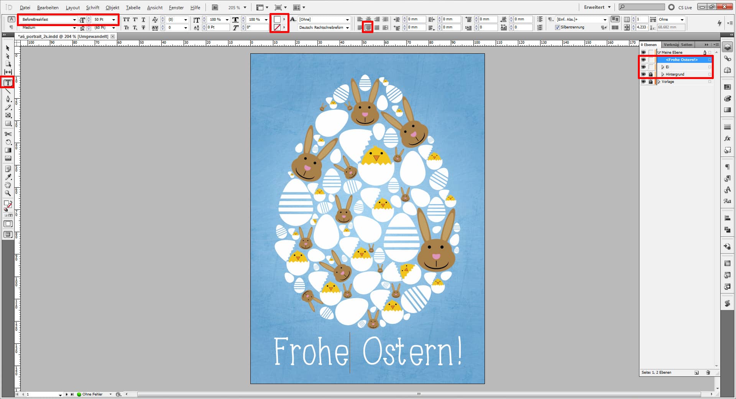Expand the Vorlage layer
Image resolution: width=736 pixels, height=399 pixels.
pos(659,82)
